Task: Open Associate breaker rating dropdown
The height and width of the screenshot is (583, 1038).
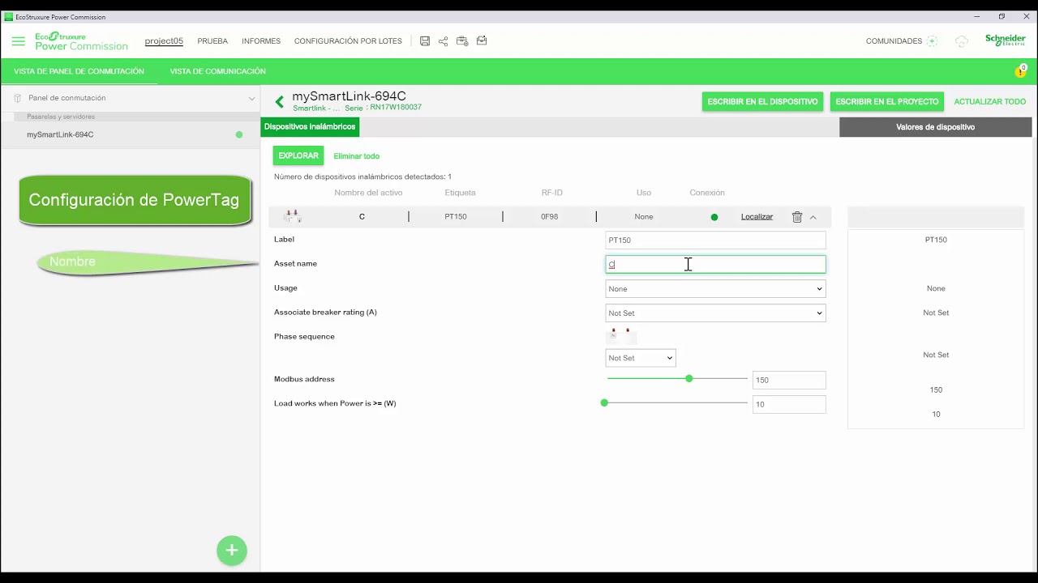Action: (715, 313)
